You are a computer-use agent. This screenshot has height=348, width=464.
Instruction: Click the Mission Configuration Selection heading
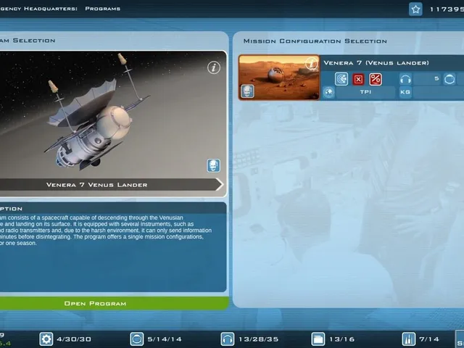tap(315, 41)
